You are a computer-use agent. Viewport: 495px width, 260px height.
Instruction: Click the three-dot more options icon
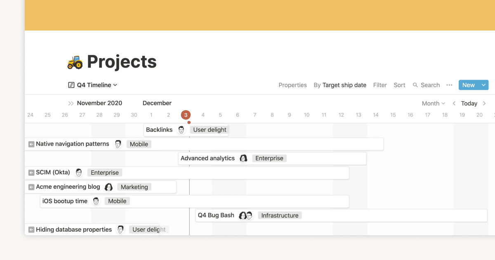click(x=449, y=85)
